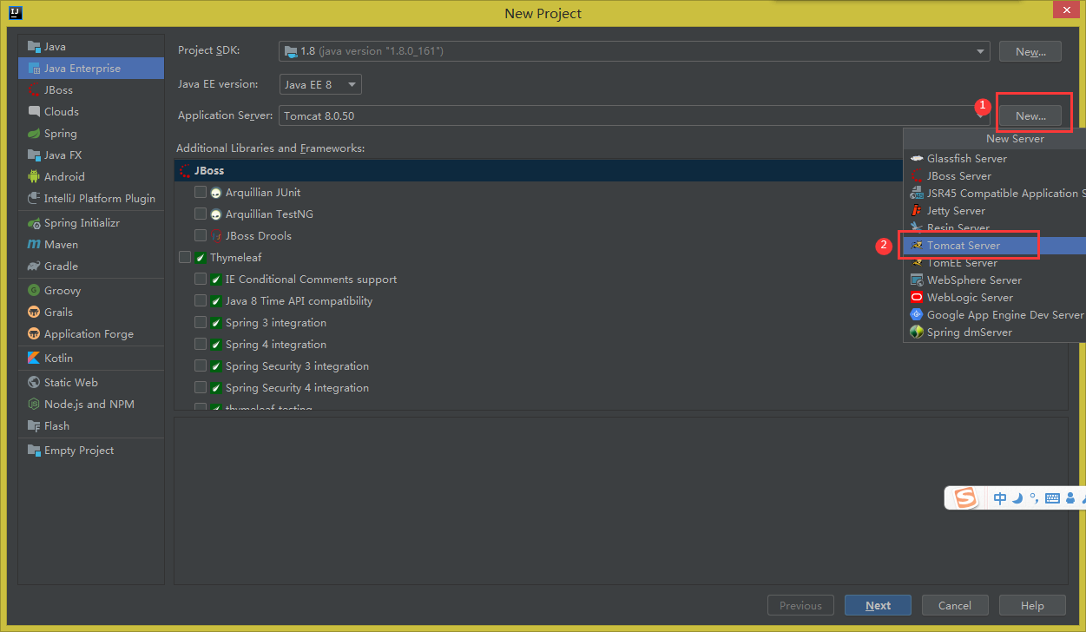Click the Cancel button
Image resolution: width=1086 pixels, height=632 pixels.
pyautogui.click(x=954, y=605)
